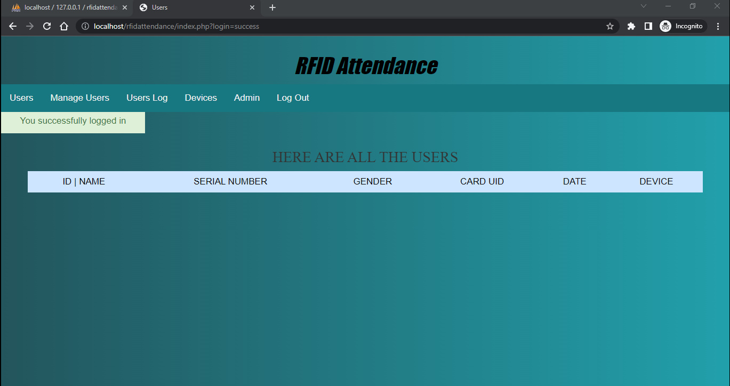Log Out of the application

point(293,98)
